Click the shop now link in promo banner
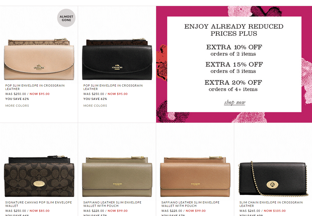 tap(235, 102)
